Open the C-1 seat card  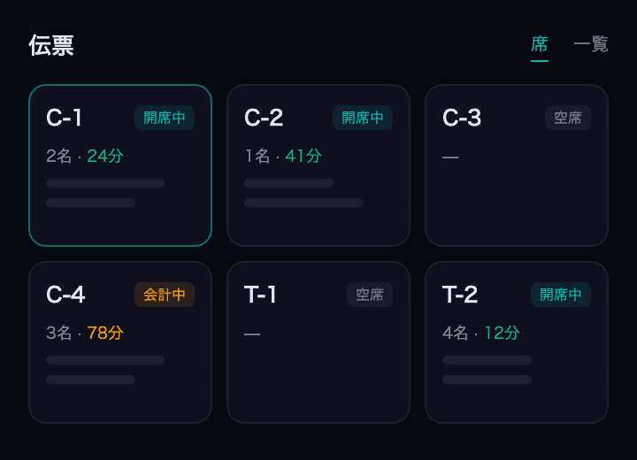[120, 165]
